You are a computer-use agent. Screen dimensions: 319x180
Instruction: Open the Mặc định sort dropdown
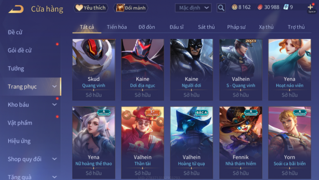[x=193, y=8]
